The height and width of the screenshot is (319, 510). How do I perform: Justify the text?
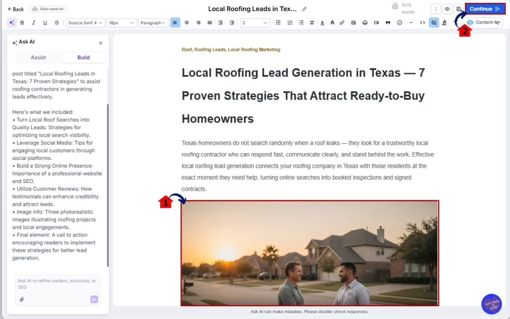[210, 23]
